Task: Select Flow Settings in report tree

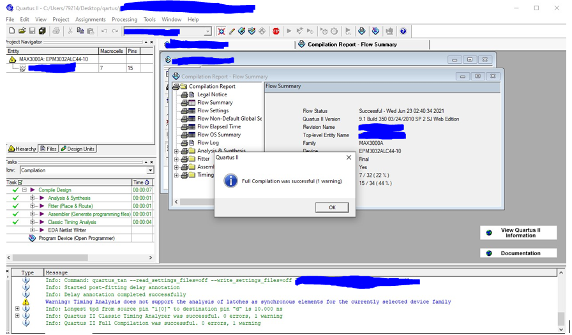Action: (x=213, y=110)
